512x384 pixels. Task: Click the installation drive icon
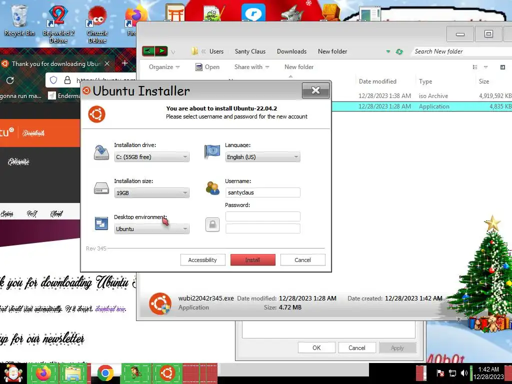[x=101, y=152]
